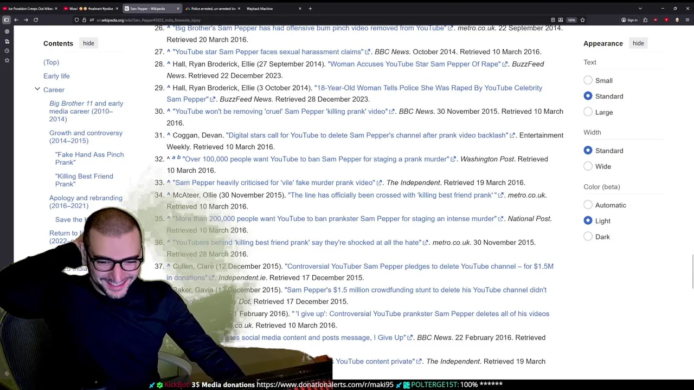Screen dimensions: 694x390
Task: Switch to Police arrested, un-arrested tab
Action: [213, 9]
